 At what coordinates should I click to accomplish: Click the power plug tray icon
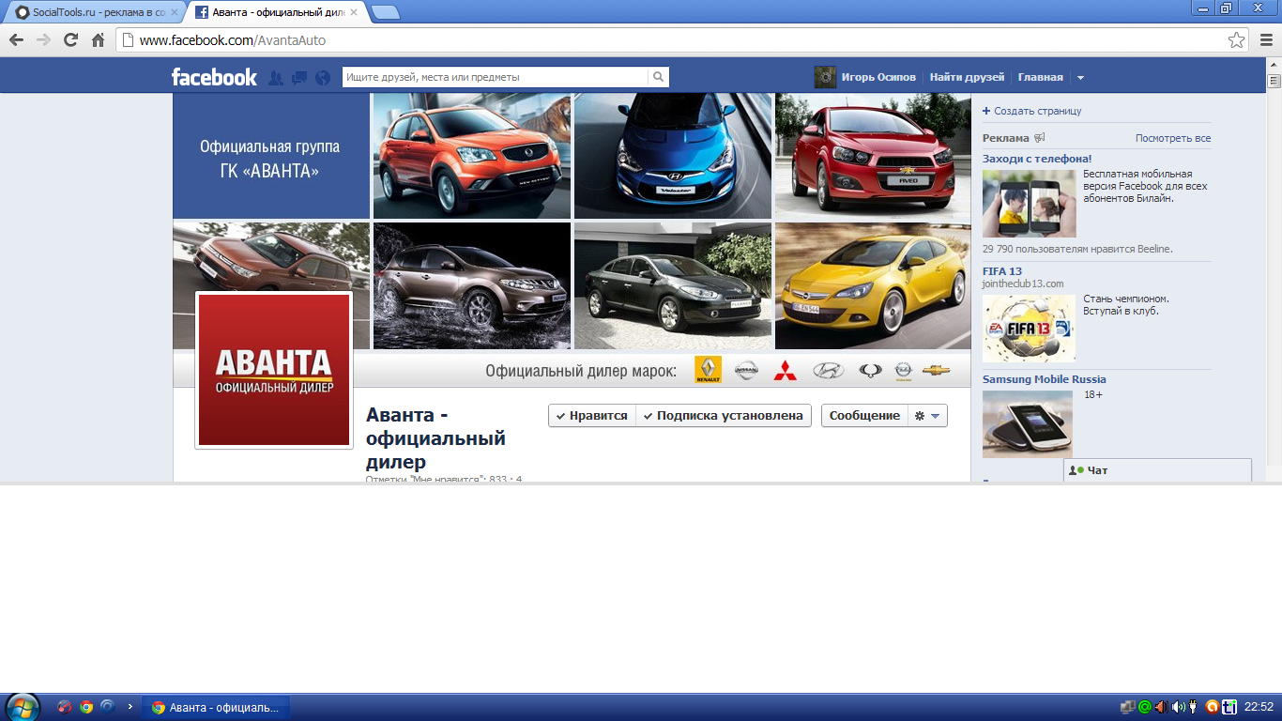(1193, 707)
